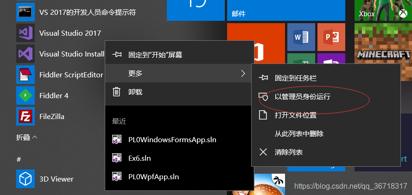Open the Minecraft tile
412x195 pixels.
pos(383,43)
